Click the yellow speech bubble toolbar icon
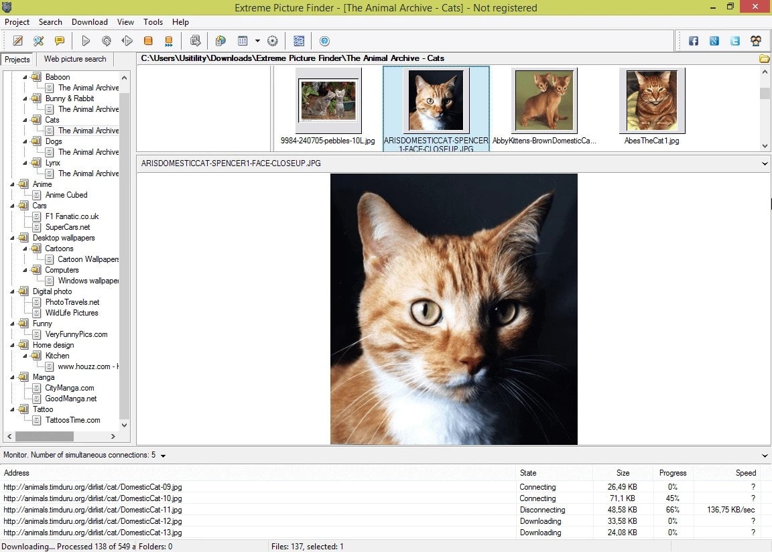Screen dimensions: 772x552 tap(60, 41)
